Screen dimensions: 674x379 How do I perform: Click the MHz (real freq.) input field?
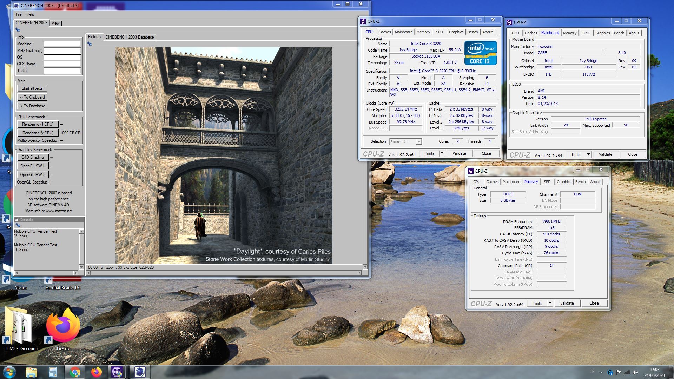pos(62,51)
